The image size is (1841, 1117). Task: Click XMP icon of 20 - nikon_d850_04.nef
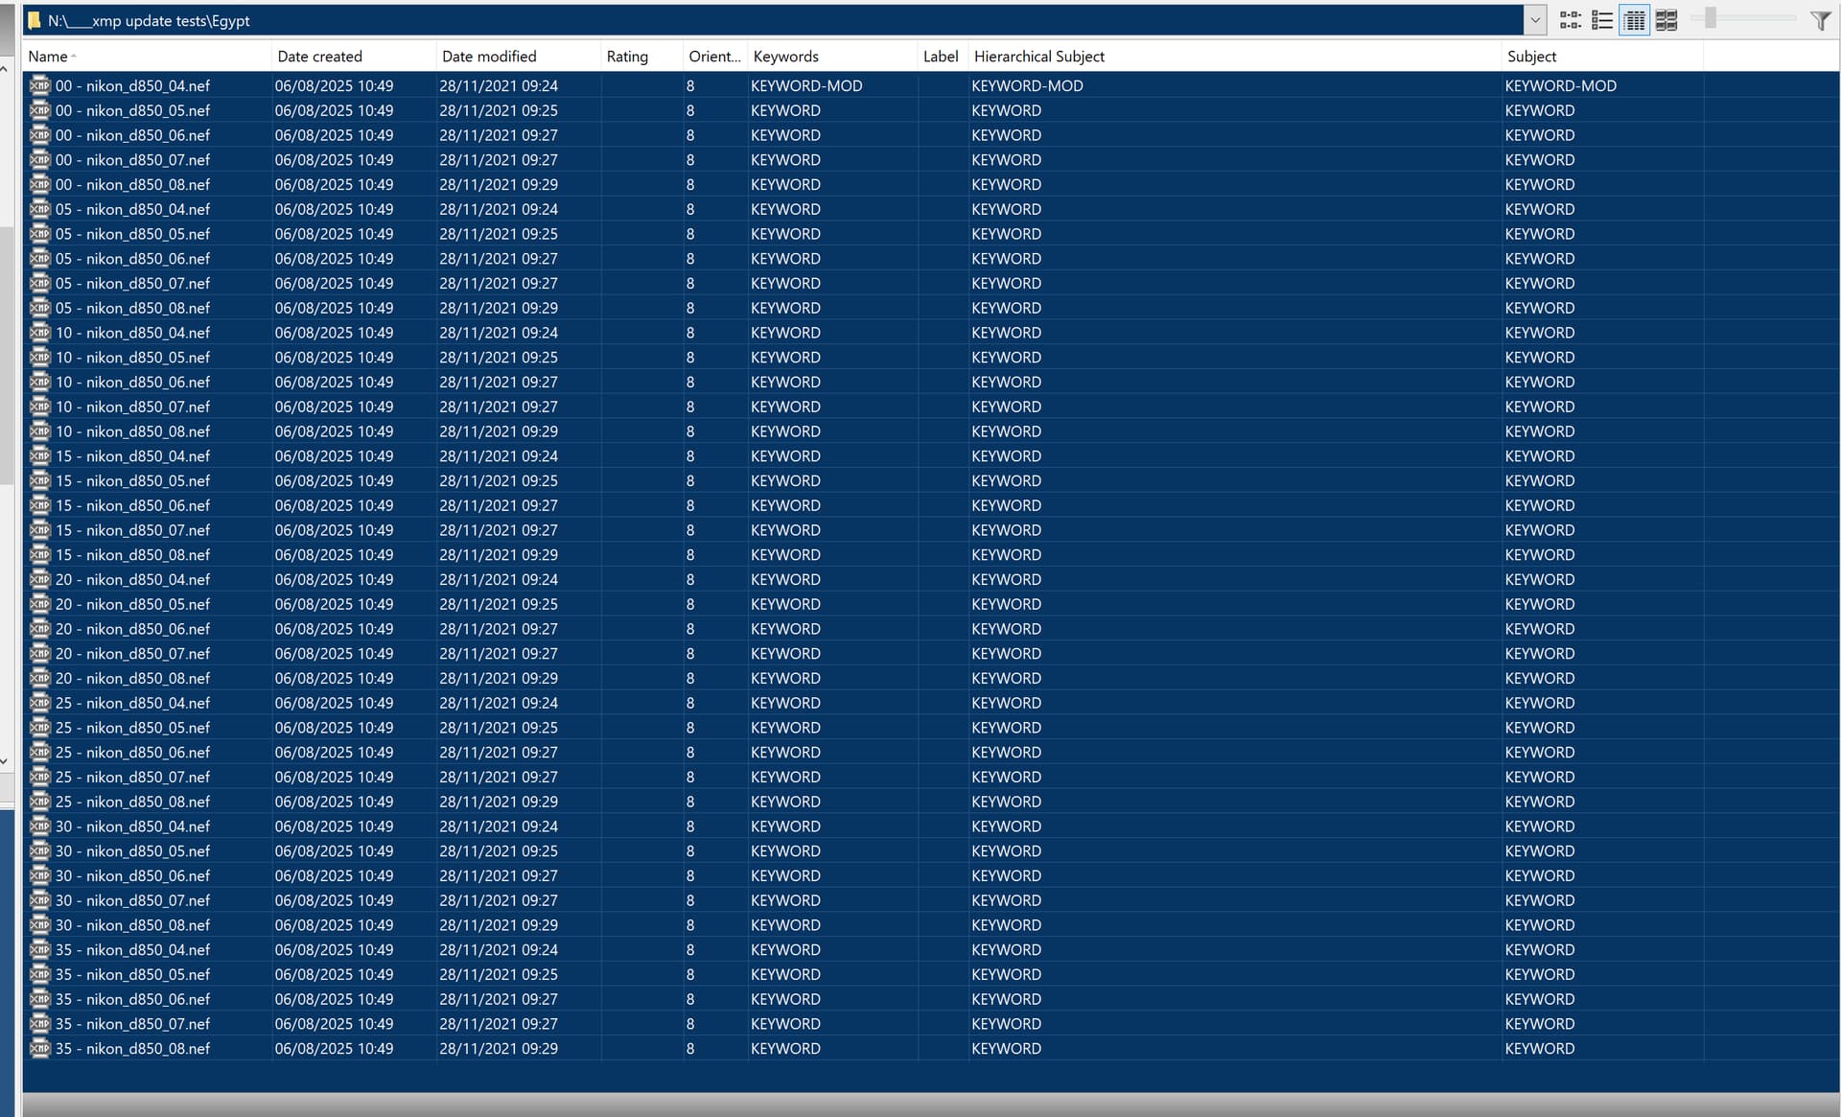39,579
